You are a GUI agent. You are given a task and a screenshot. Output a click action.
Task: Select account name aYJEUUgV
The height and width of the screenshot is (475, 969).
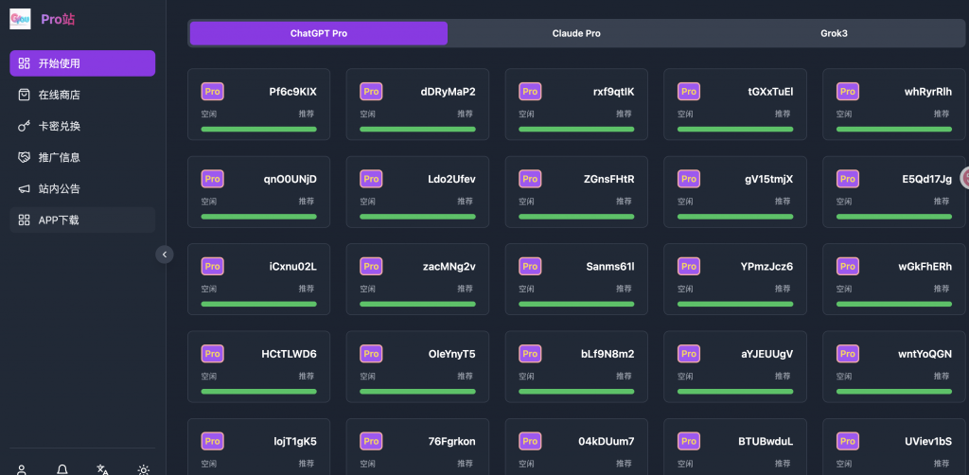click(x=766, y=354)
